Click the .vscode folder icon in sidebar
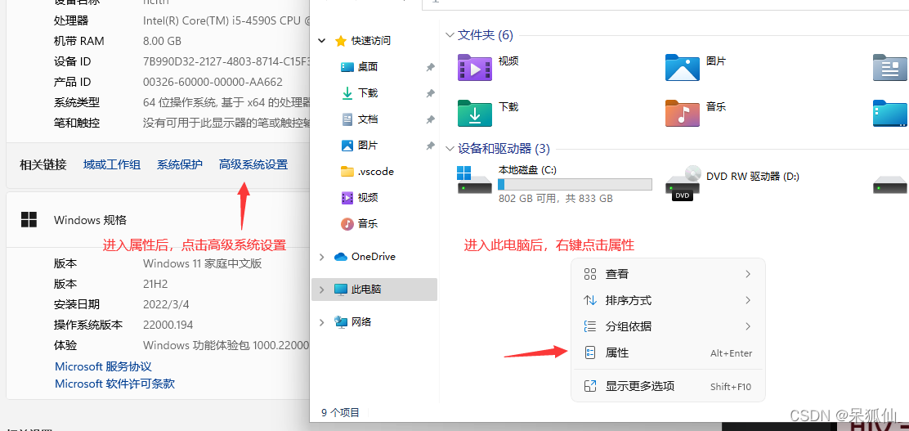Screen dimensions: 909x431 [347, 172]
